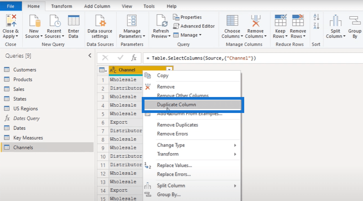Cancel formula with X icon
363x201 pixels.
[105, 58]
